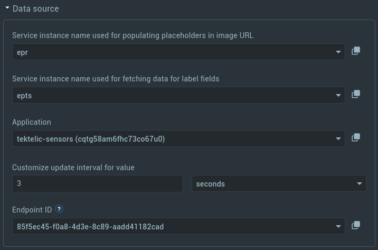This screenshot has width=378, height=250.
Task: Click the arrow on the Endpoint ID field
Action: click(x=338, y=227)
